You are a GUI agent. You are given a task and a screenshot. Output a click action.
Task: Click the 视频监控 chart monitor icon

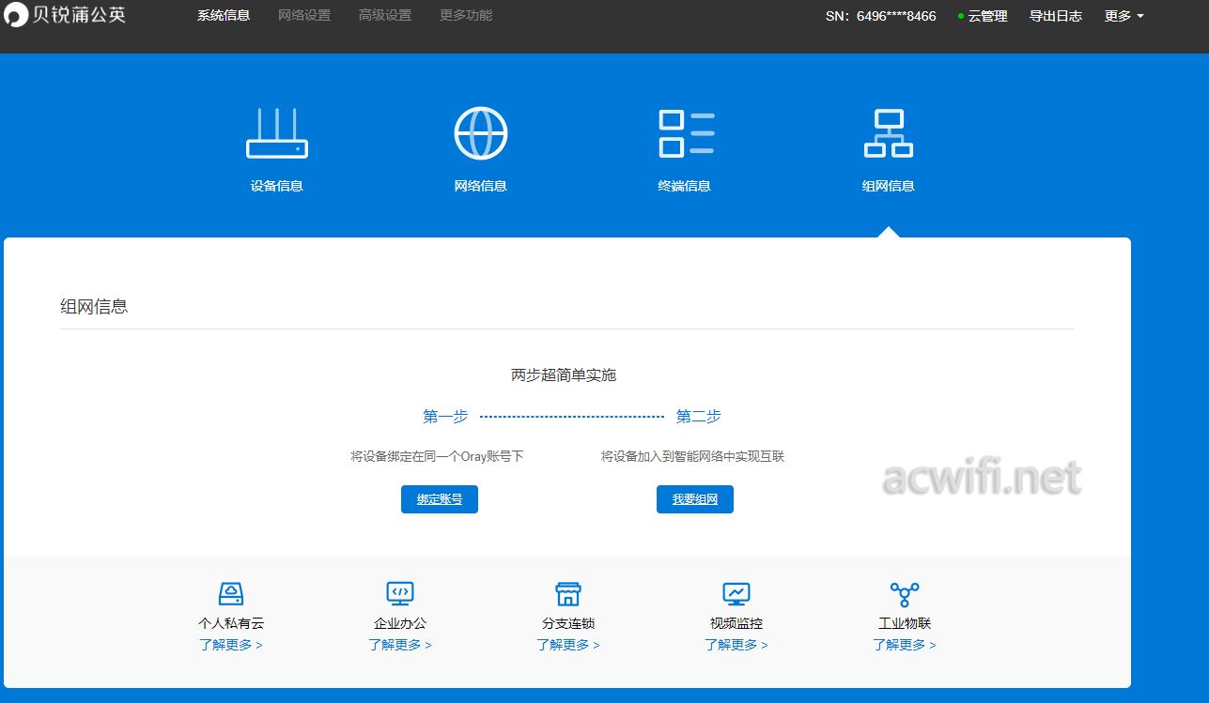click(736, 592)
